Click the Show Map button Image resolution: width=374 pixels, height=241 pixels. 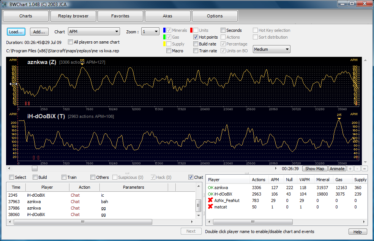[315, 169]
